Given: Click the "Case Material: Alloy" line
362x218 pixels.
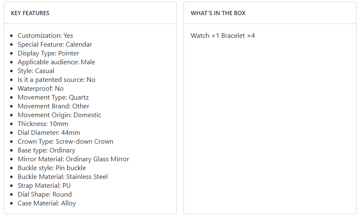Looking at the screenshot, I should point(47,203).
